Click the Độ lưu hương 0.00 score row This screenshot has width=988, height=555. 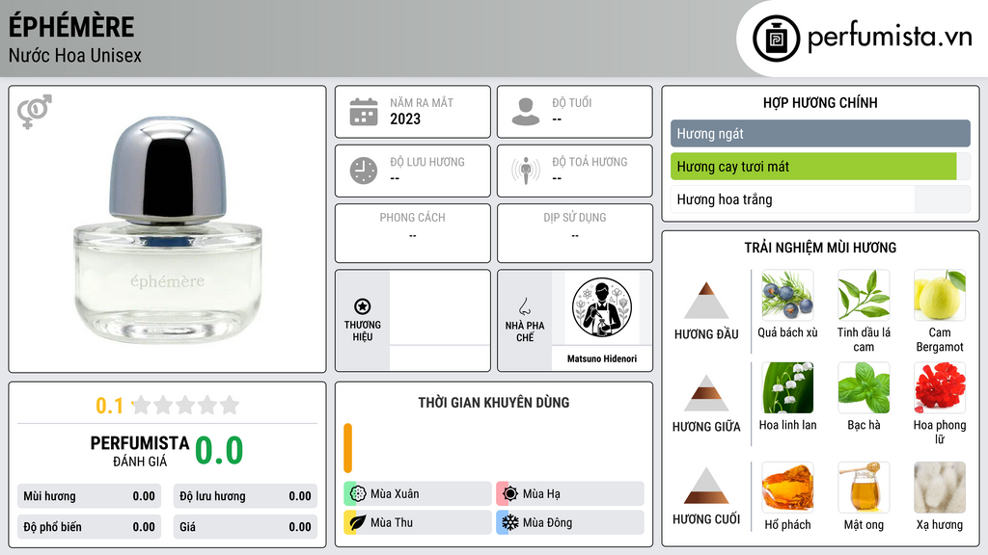245,496
